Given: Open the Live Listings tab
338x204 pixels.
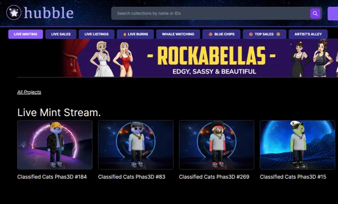Looking at the screenshot, I should pyautogui.click(x=96, y=34).
